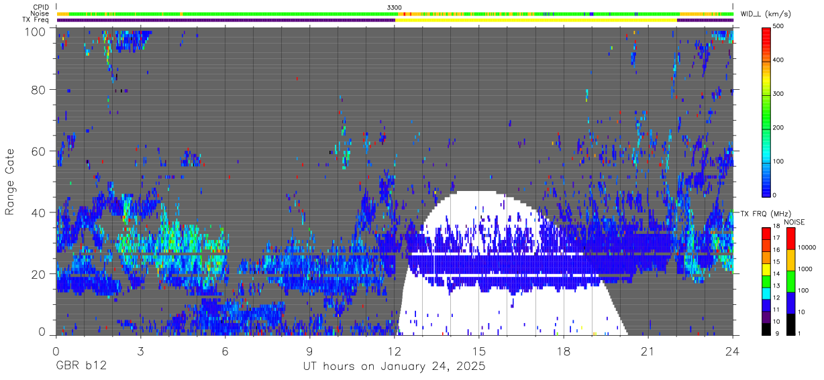Viewport: 824px width, 380px height.
Task: Click the 12 tick label on the UT hours axis
Action: pos(395,352)
